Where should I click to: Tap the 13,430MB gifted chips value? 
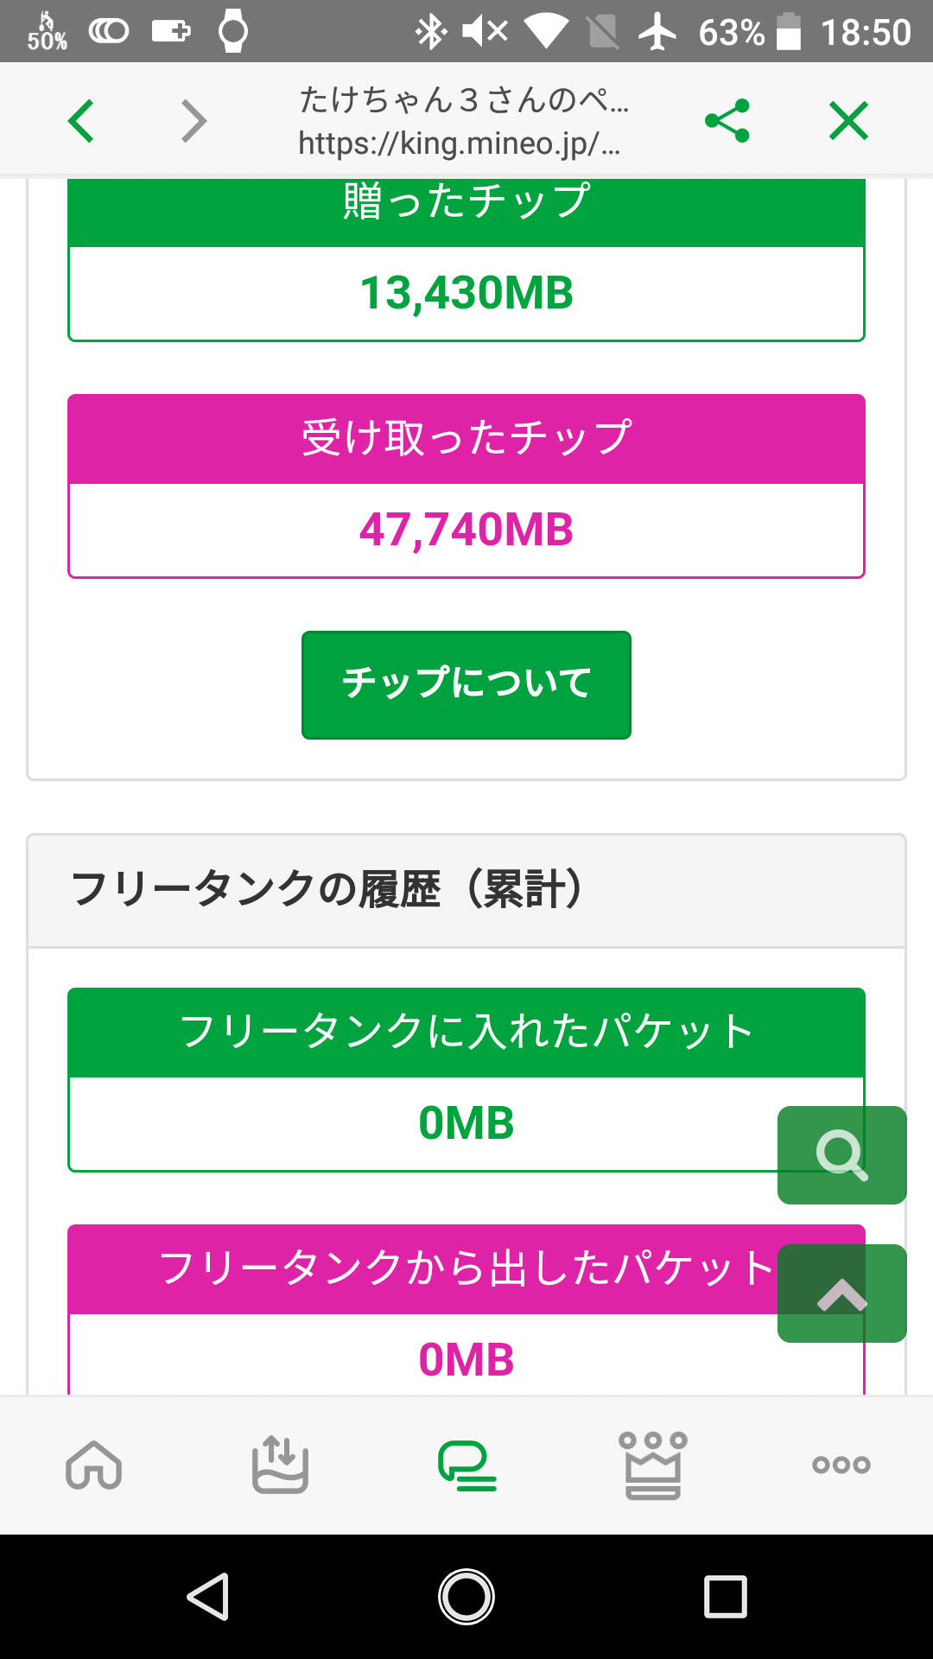[466, 293]
